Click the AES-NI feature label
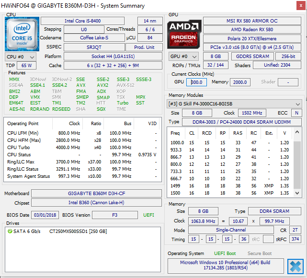 pyautogui.click(x=17, y=109)
